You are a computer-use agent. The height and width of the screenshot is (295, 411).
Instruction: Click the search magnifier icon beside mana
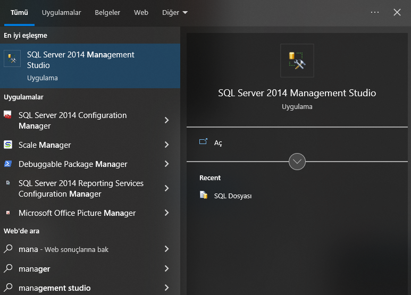point(8,249)
